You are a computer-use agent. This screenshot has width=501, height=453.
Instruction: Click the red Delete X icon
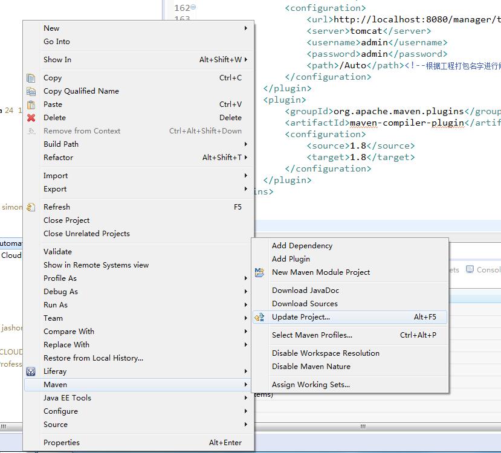click(31, 118)
